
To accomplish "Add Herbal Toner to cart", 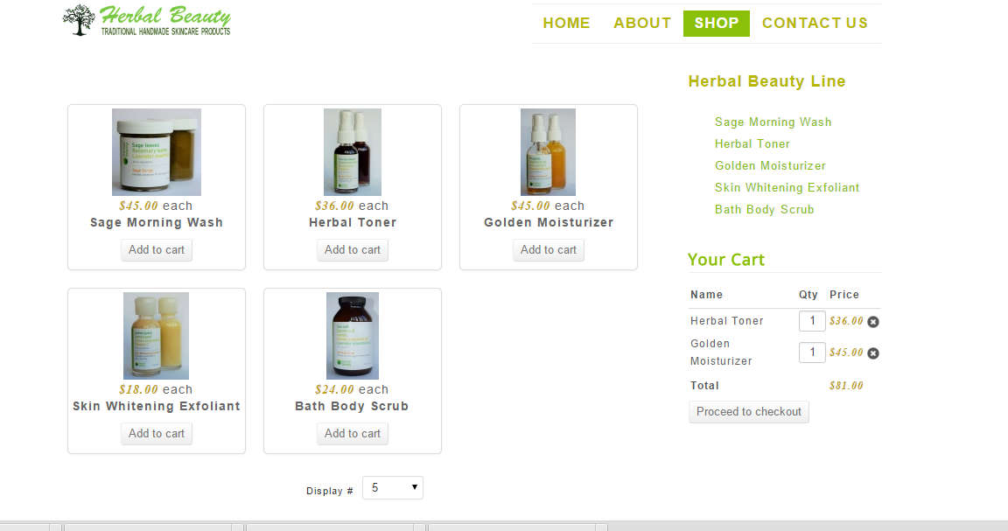I will pyautogui.click(x=353, y=250).
